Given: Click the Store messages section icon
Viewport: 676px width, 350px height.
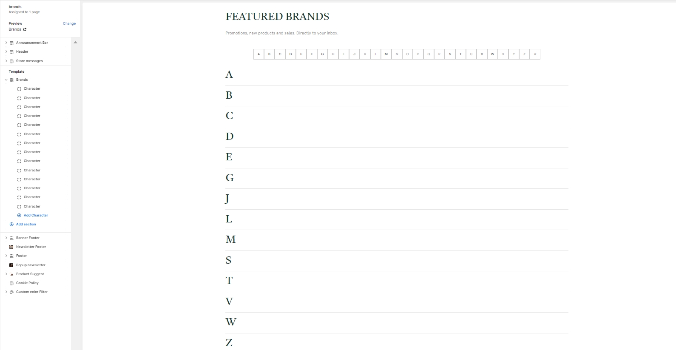Looking at the screenshot, I should pyautogui.click(x=11, y=61).
